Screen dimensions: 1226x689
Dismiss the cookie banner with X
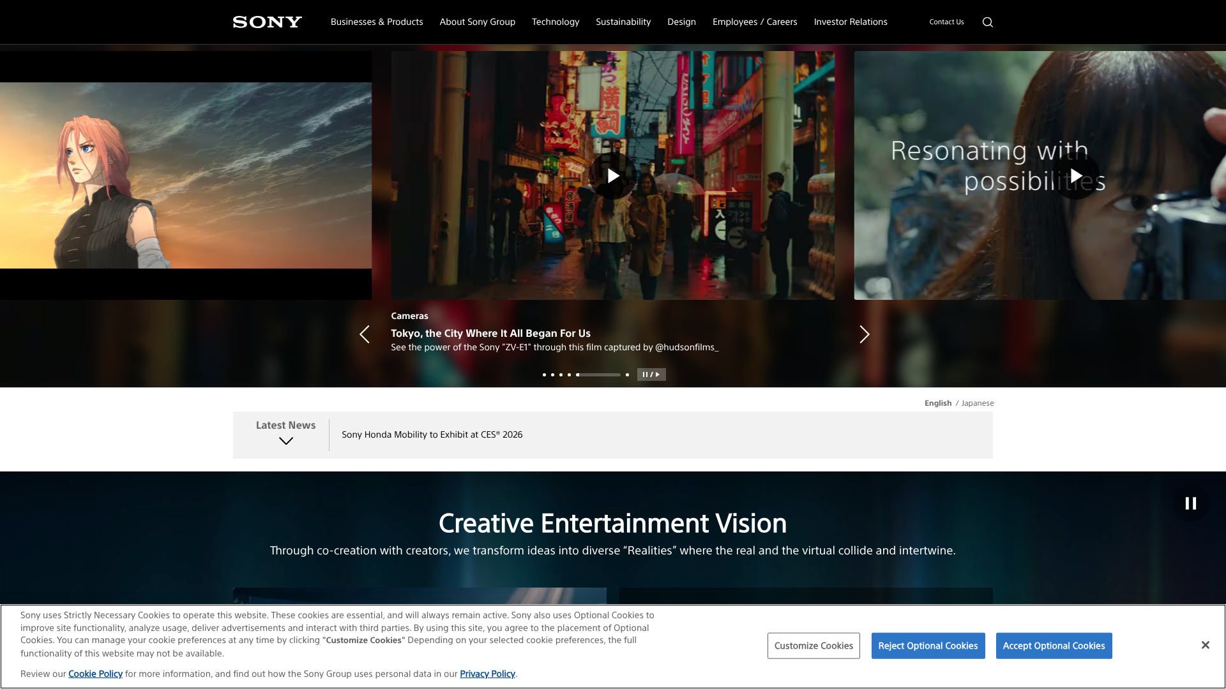(x=1205, y=645)
